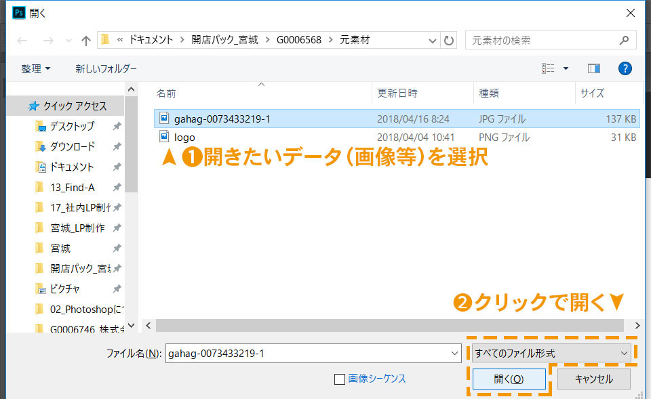Screen dimensions: 651x399
Task: Open 宮城 folder in sidebar
Action: click(x=60, y=249)
